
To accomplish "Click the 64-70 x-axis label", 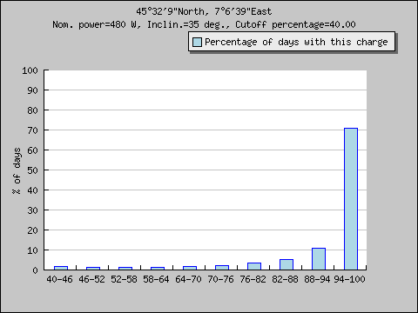I will point(188,279).
